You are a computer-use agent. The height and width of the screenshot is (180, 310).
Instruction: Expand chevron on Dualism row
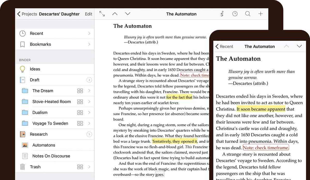(89, 112)
